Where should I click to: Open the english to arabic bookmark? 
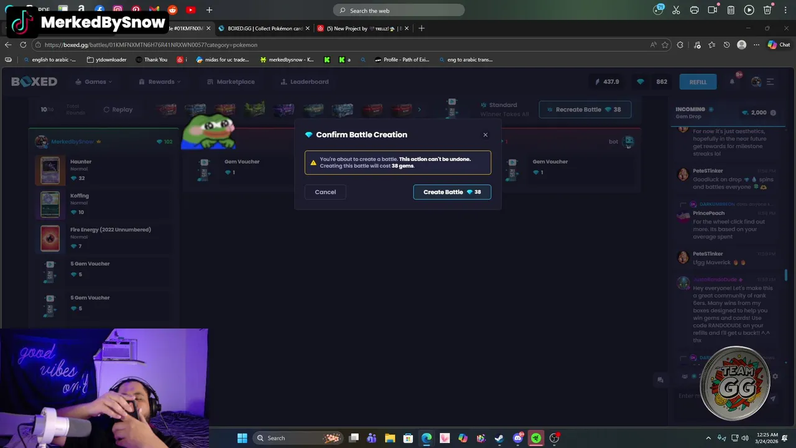tap(49, 60)
